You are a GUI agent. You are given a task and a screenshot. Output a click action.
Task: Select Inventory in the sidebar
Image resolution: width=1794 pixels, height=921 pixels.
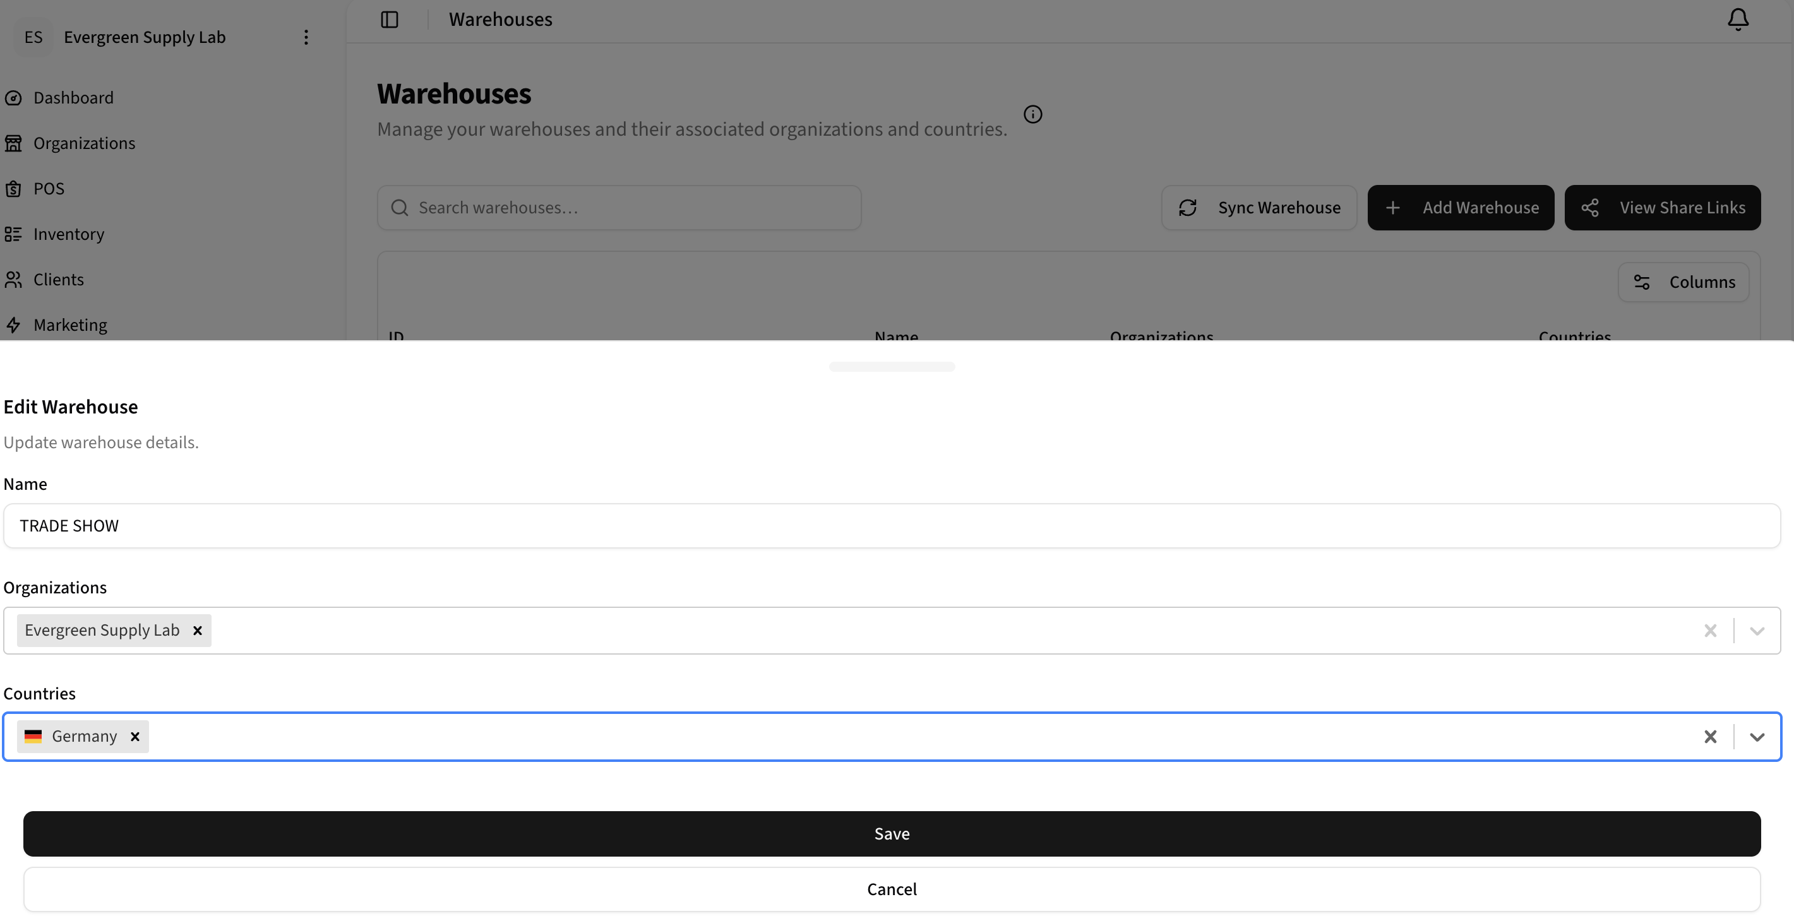click(x=68, y=234)
